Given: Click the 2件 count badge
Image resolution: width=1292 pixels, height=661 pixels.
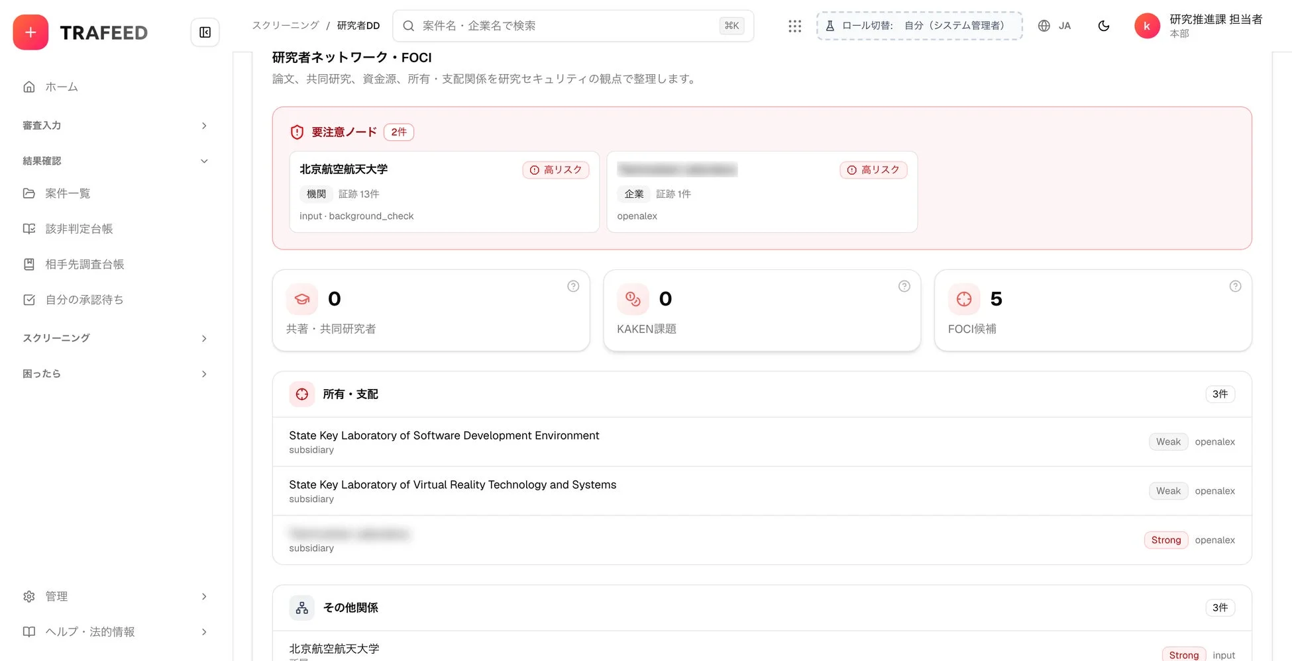Looking at the screenshot, I should pyautogui.click(x=399, y=132).
